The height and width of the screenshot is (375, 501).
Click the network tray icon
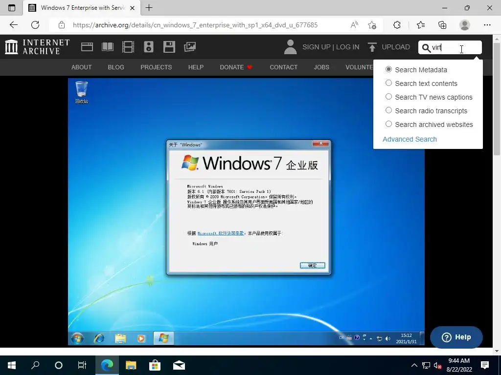(x=426, y=365)
